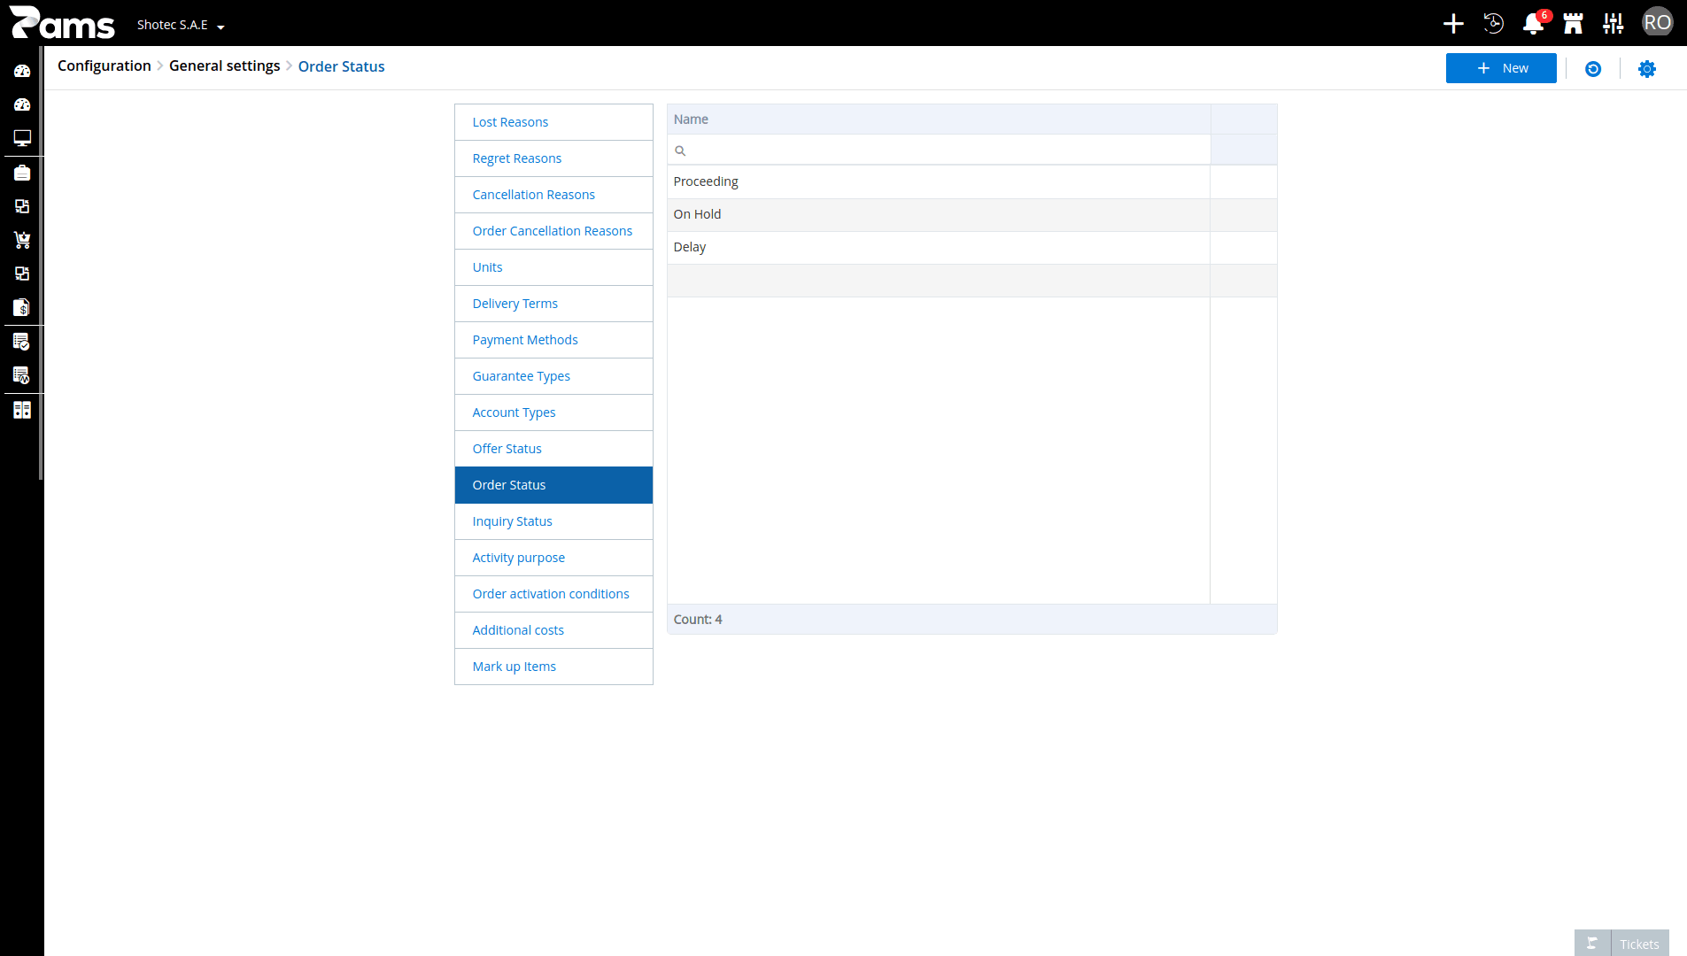Image resolution: width=1687 pixels, height=956 pixels.
Task: Click the Count: 4 footer text
Action: point(698,620)
